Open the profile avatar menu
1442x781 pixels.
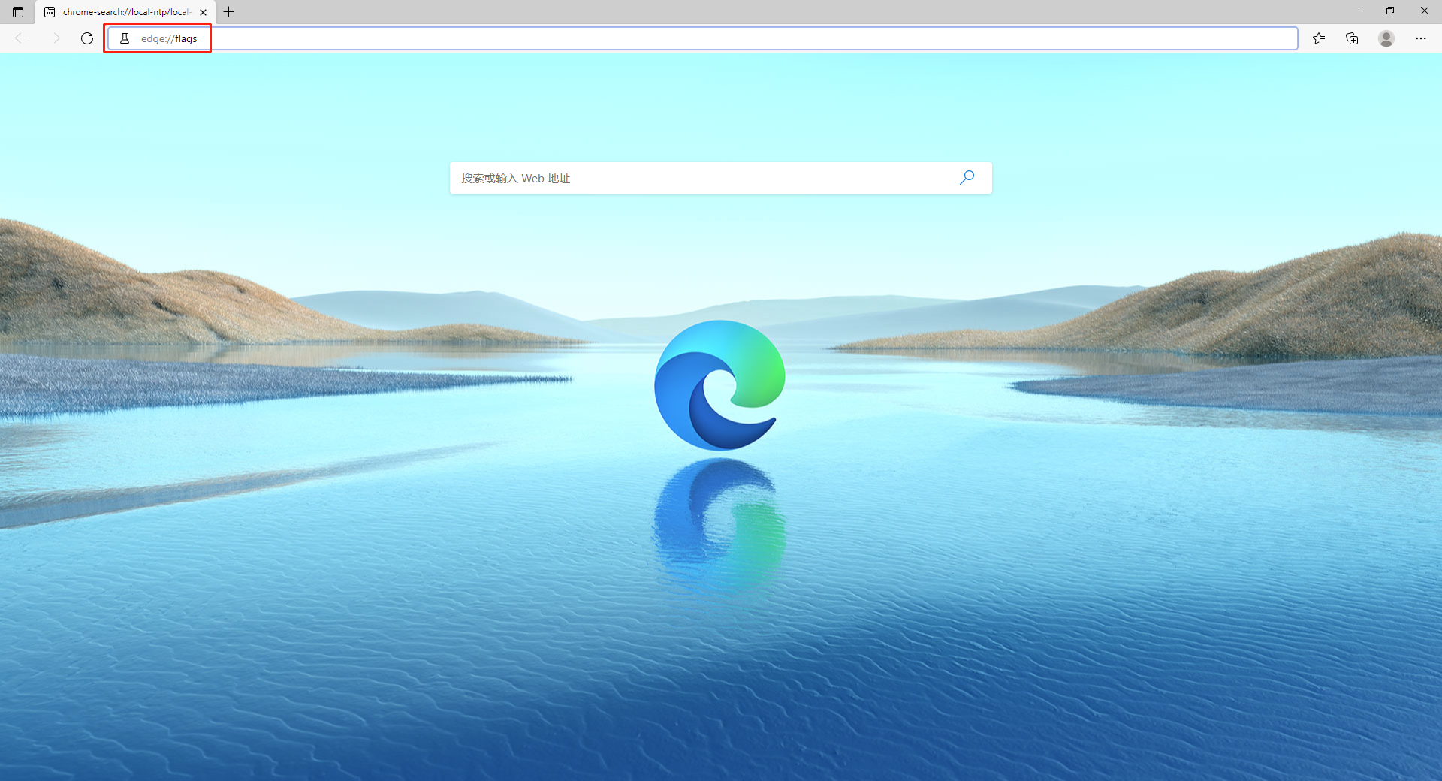click(x=1386, y=38)
